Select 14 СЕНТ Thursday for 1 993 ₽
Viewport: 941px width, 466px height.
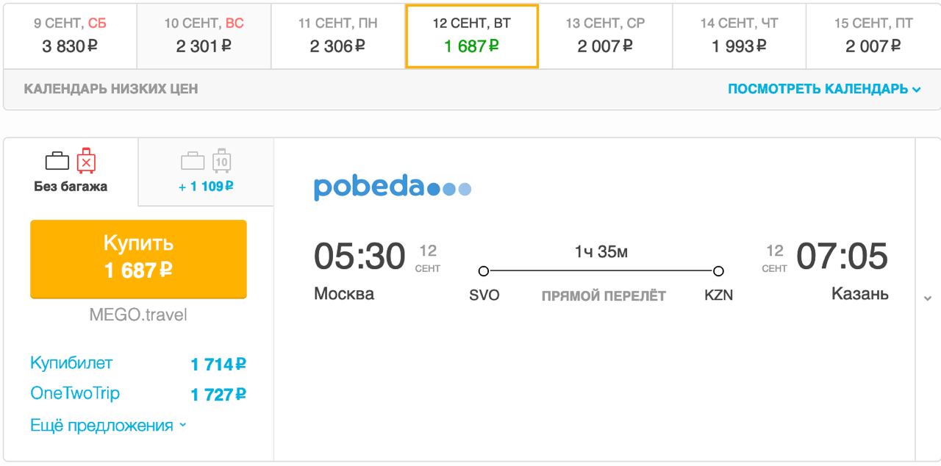(739, 36)
